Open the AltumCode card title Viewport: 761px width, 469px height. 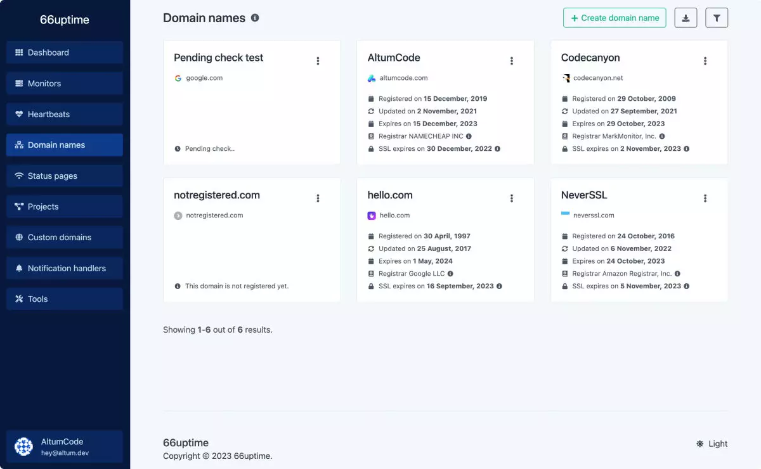point(394,58)
